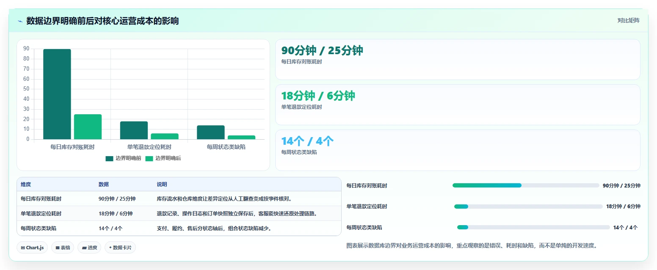Image resolution: width=657 pixels, height=270 pixels.
Task: Click the 90分钟 / 25分钟 card value
Action: click(322, 50)
